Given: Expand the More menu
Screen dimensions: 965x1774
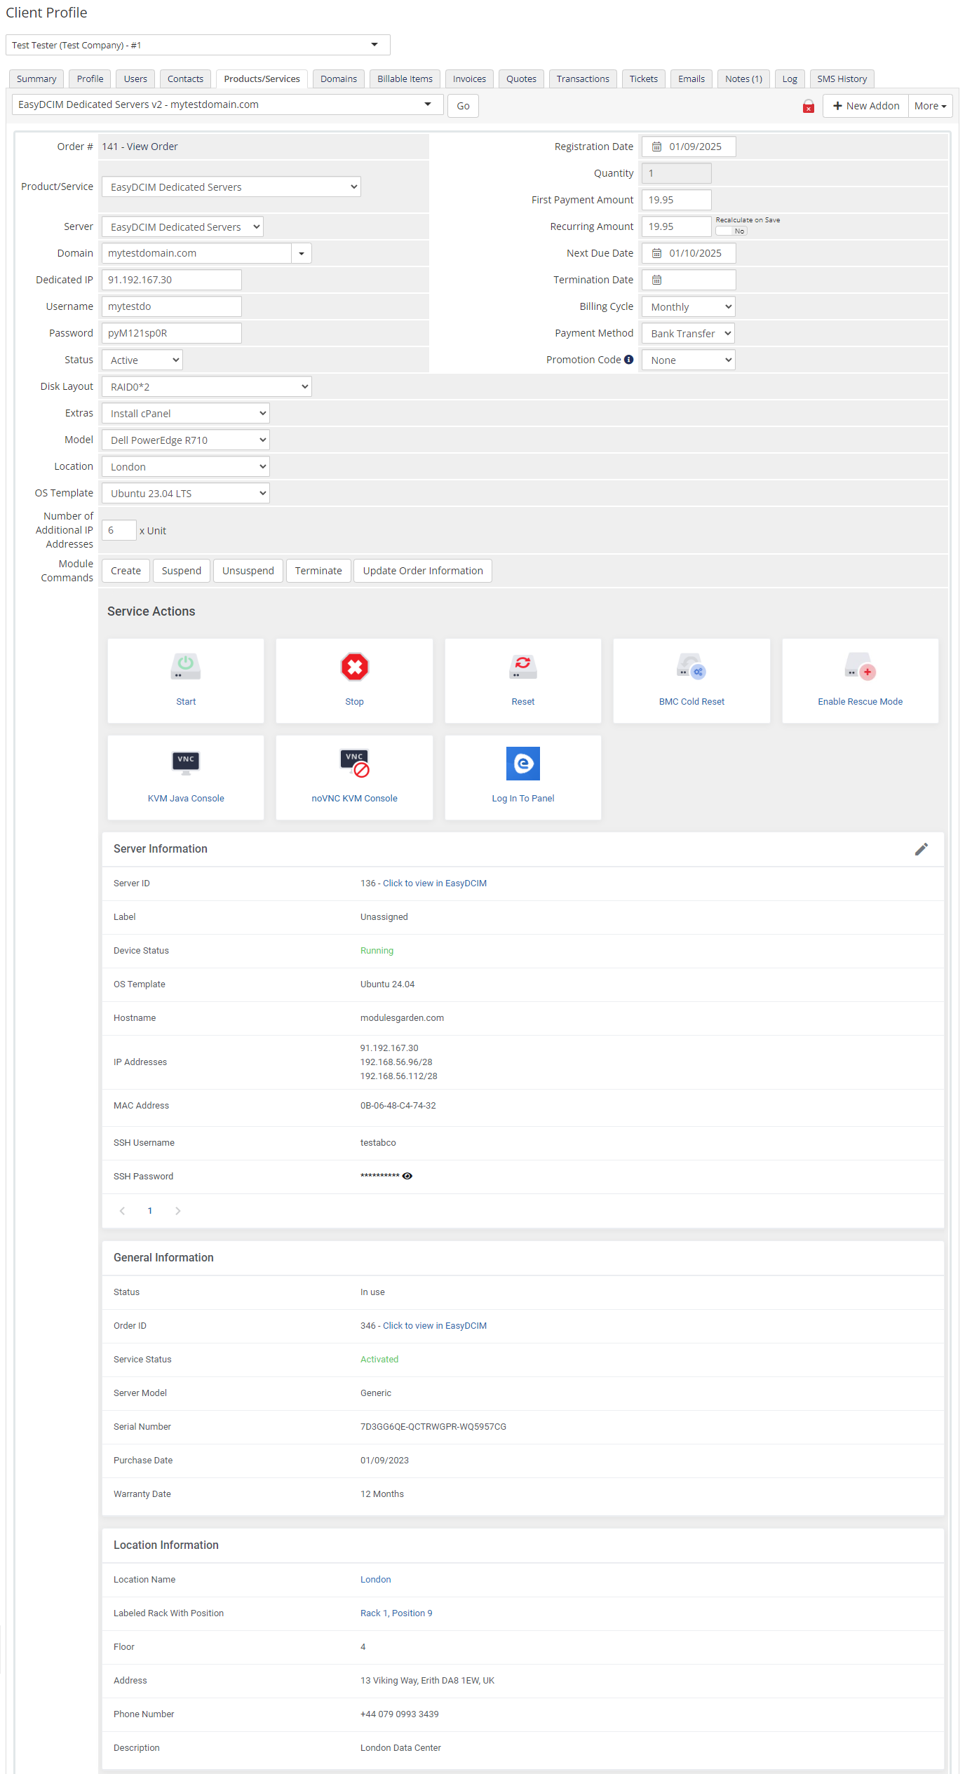Looking at the screenshot, I should (930, 106).
